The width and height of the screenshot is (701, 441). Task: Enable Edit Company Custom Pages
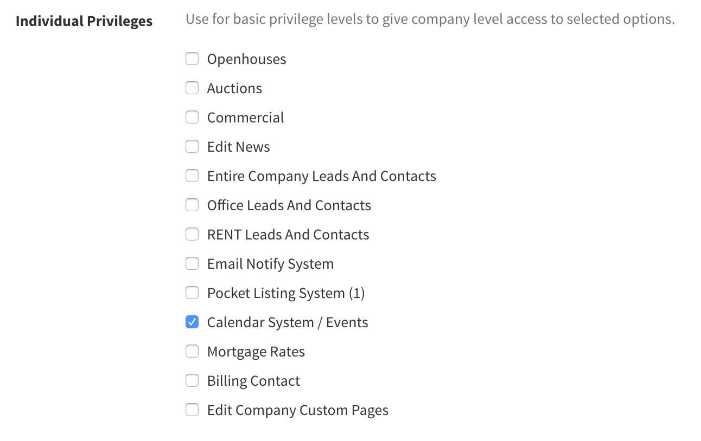[192, 410]
